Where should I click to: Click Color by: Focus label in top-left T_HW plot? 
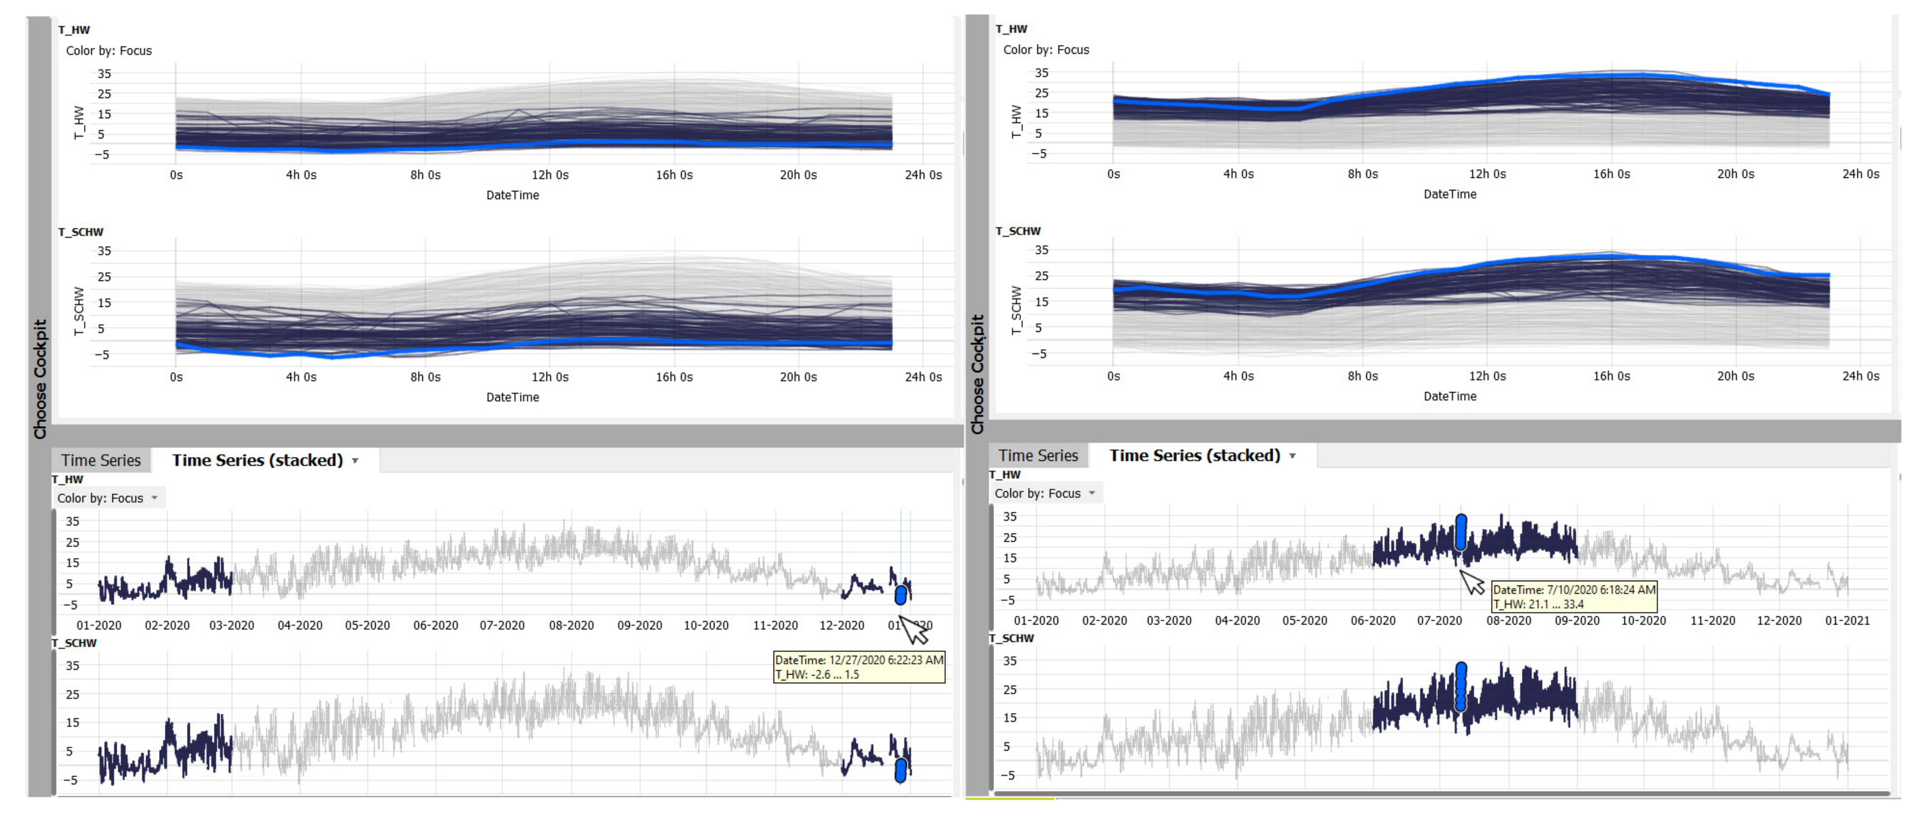click(109, 51)
